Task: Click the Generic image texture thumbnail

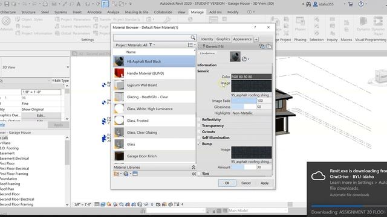Action: 252,86
